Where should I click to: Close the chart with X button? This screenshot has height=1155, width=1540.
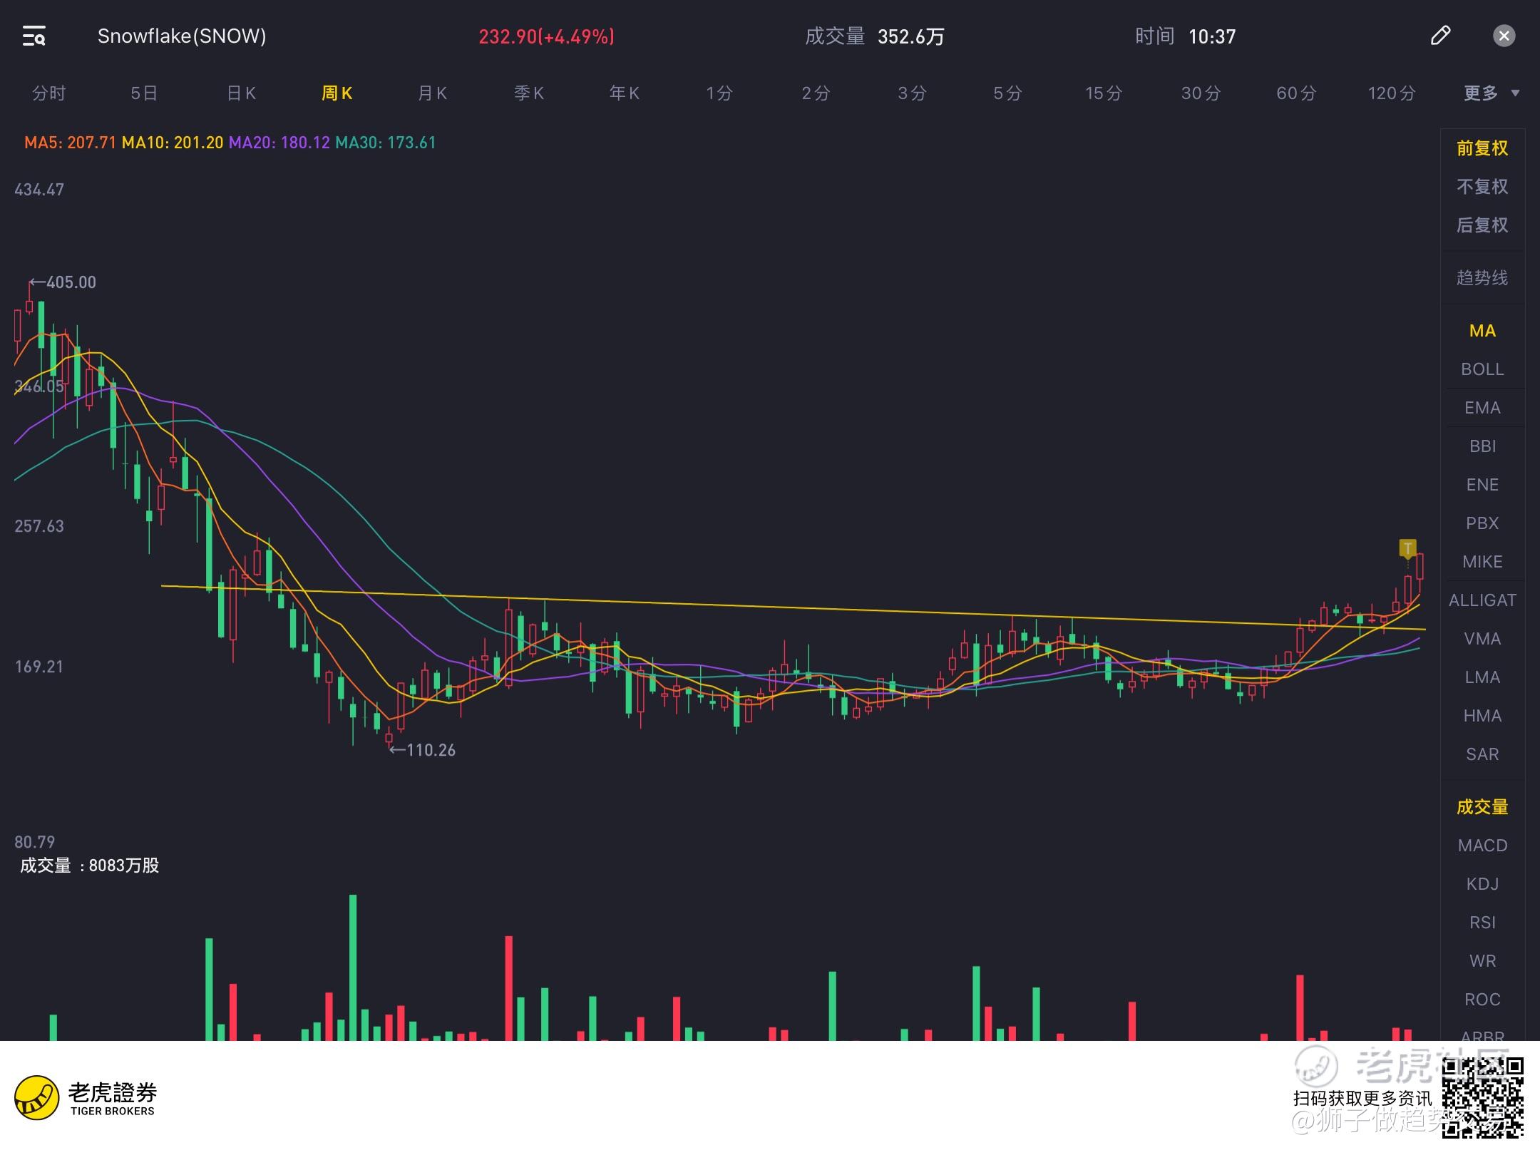point(1504,36)
